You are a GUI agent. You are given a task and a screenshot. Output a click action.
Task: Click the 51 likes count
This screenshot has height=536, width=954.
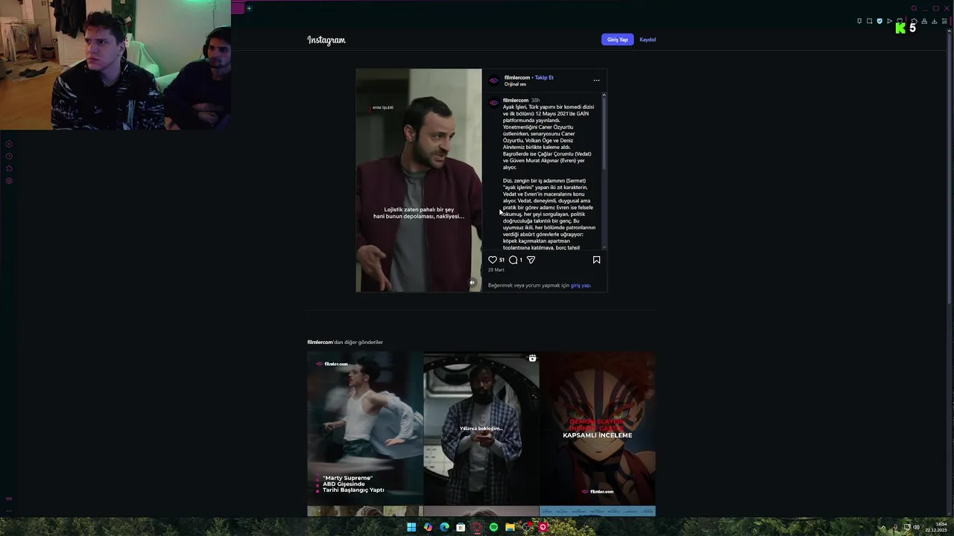(502, 260)
